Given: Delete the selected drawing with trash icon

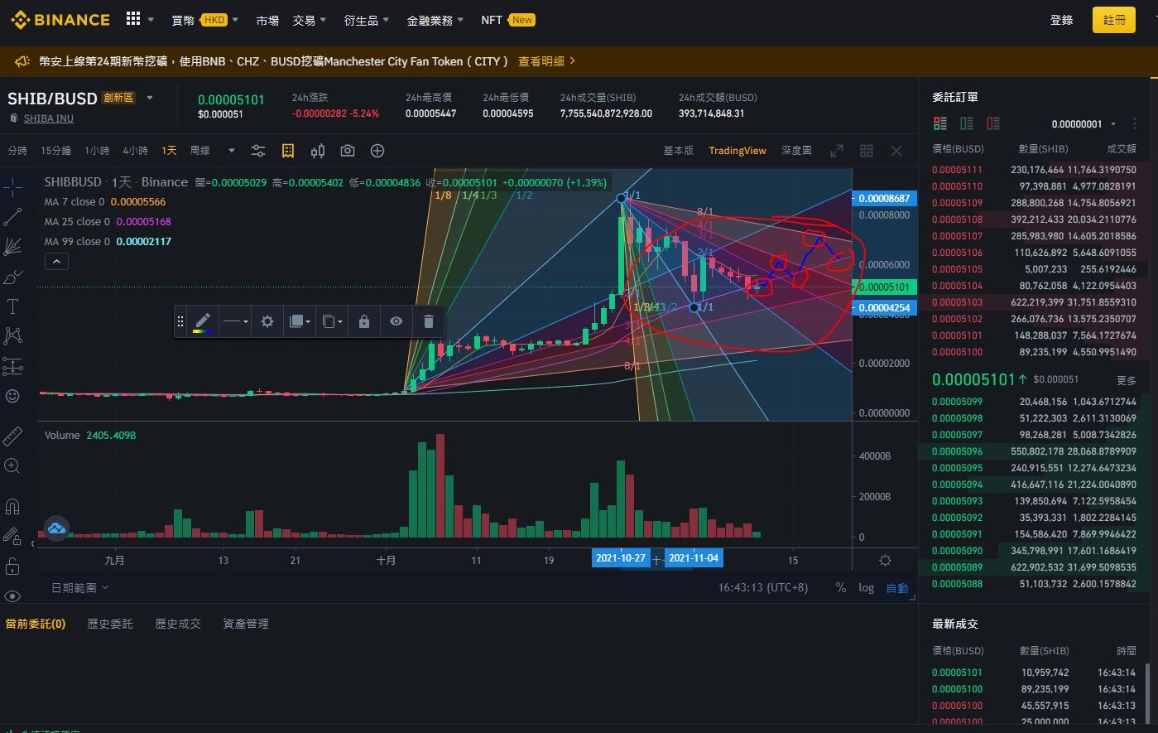Looking at the screenshot, I should pos(429,321).
